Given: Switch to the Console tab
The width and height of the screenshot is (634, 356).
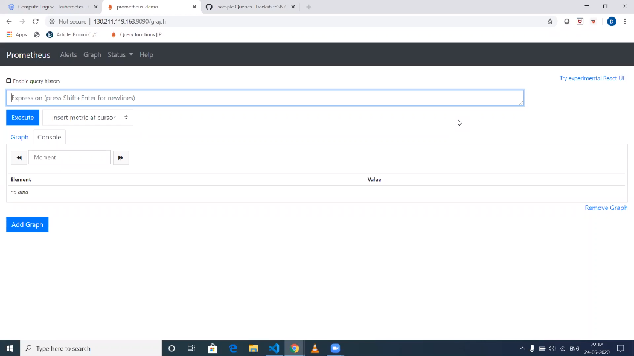Looking at the screenshot, I should click(x=50, y=137).
